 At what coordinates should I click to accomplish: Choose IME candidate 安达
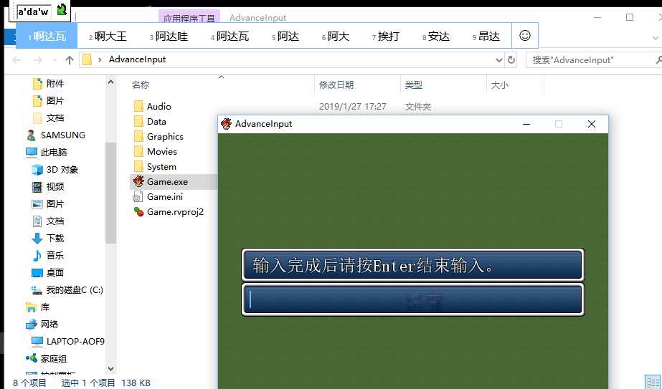click(x=435, y=37)
